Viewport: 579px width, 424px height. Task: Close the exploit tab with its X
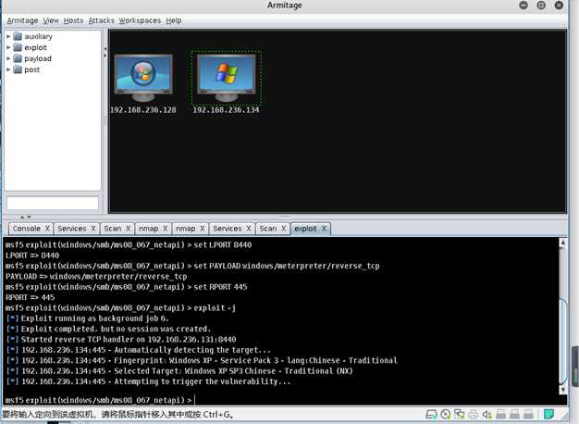324,229
